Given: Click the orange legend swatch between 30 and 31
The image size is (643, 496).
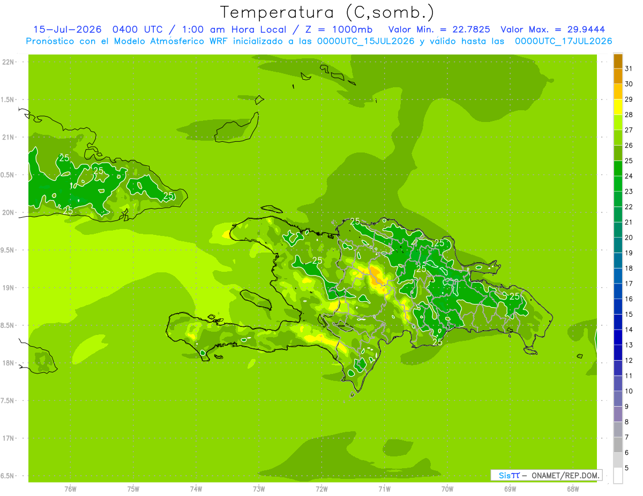Looking at the screenshot, I should coord(618,77).
